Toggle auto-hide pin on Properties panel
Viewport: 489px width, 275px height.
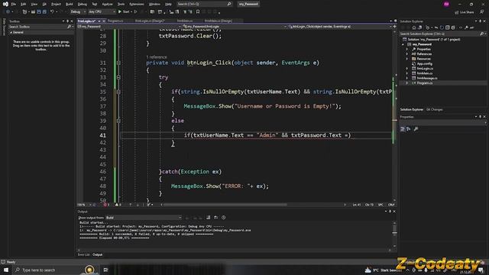(x=481, y=117)
